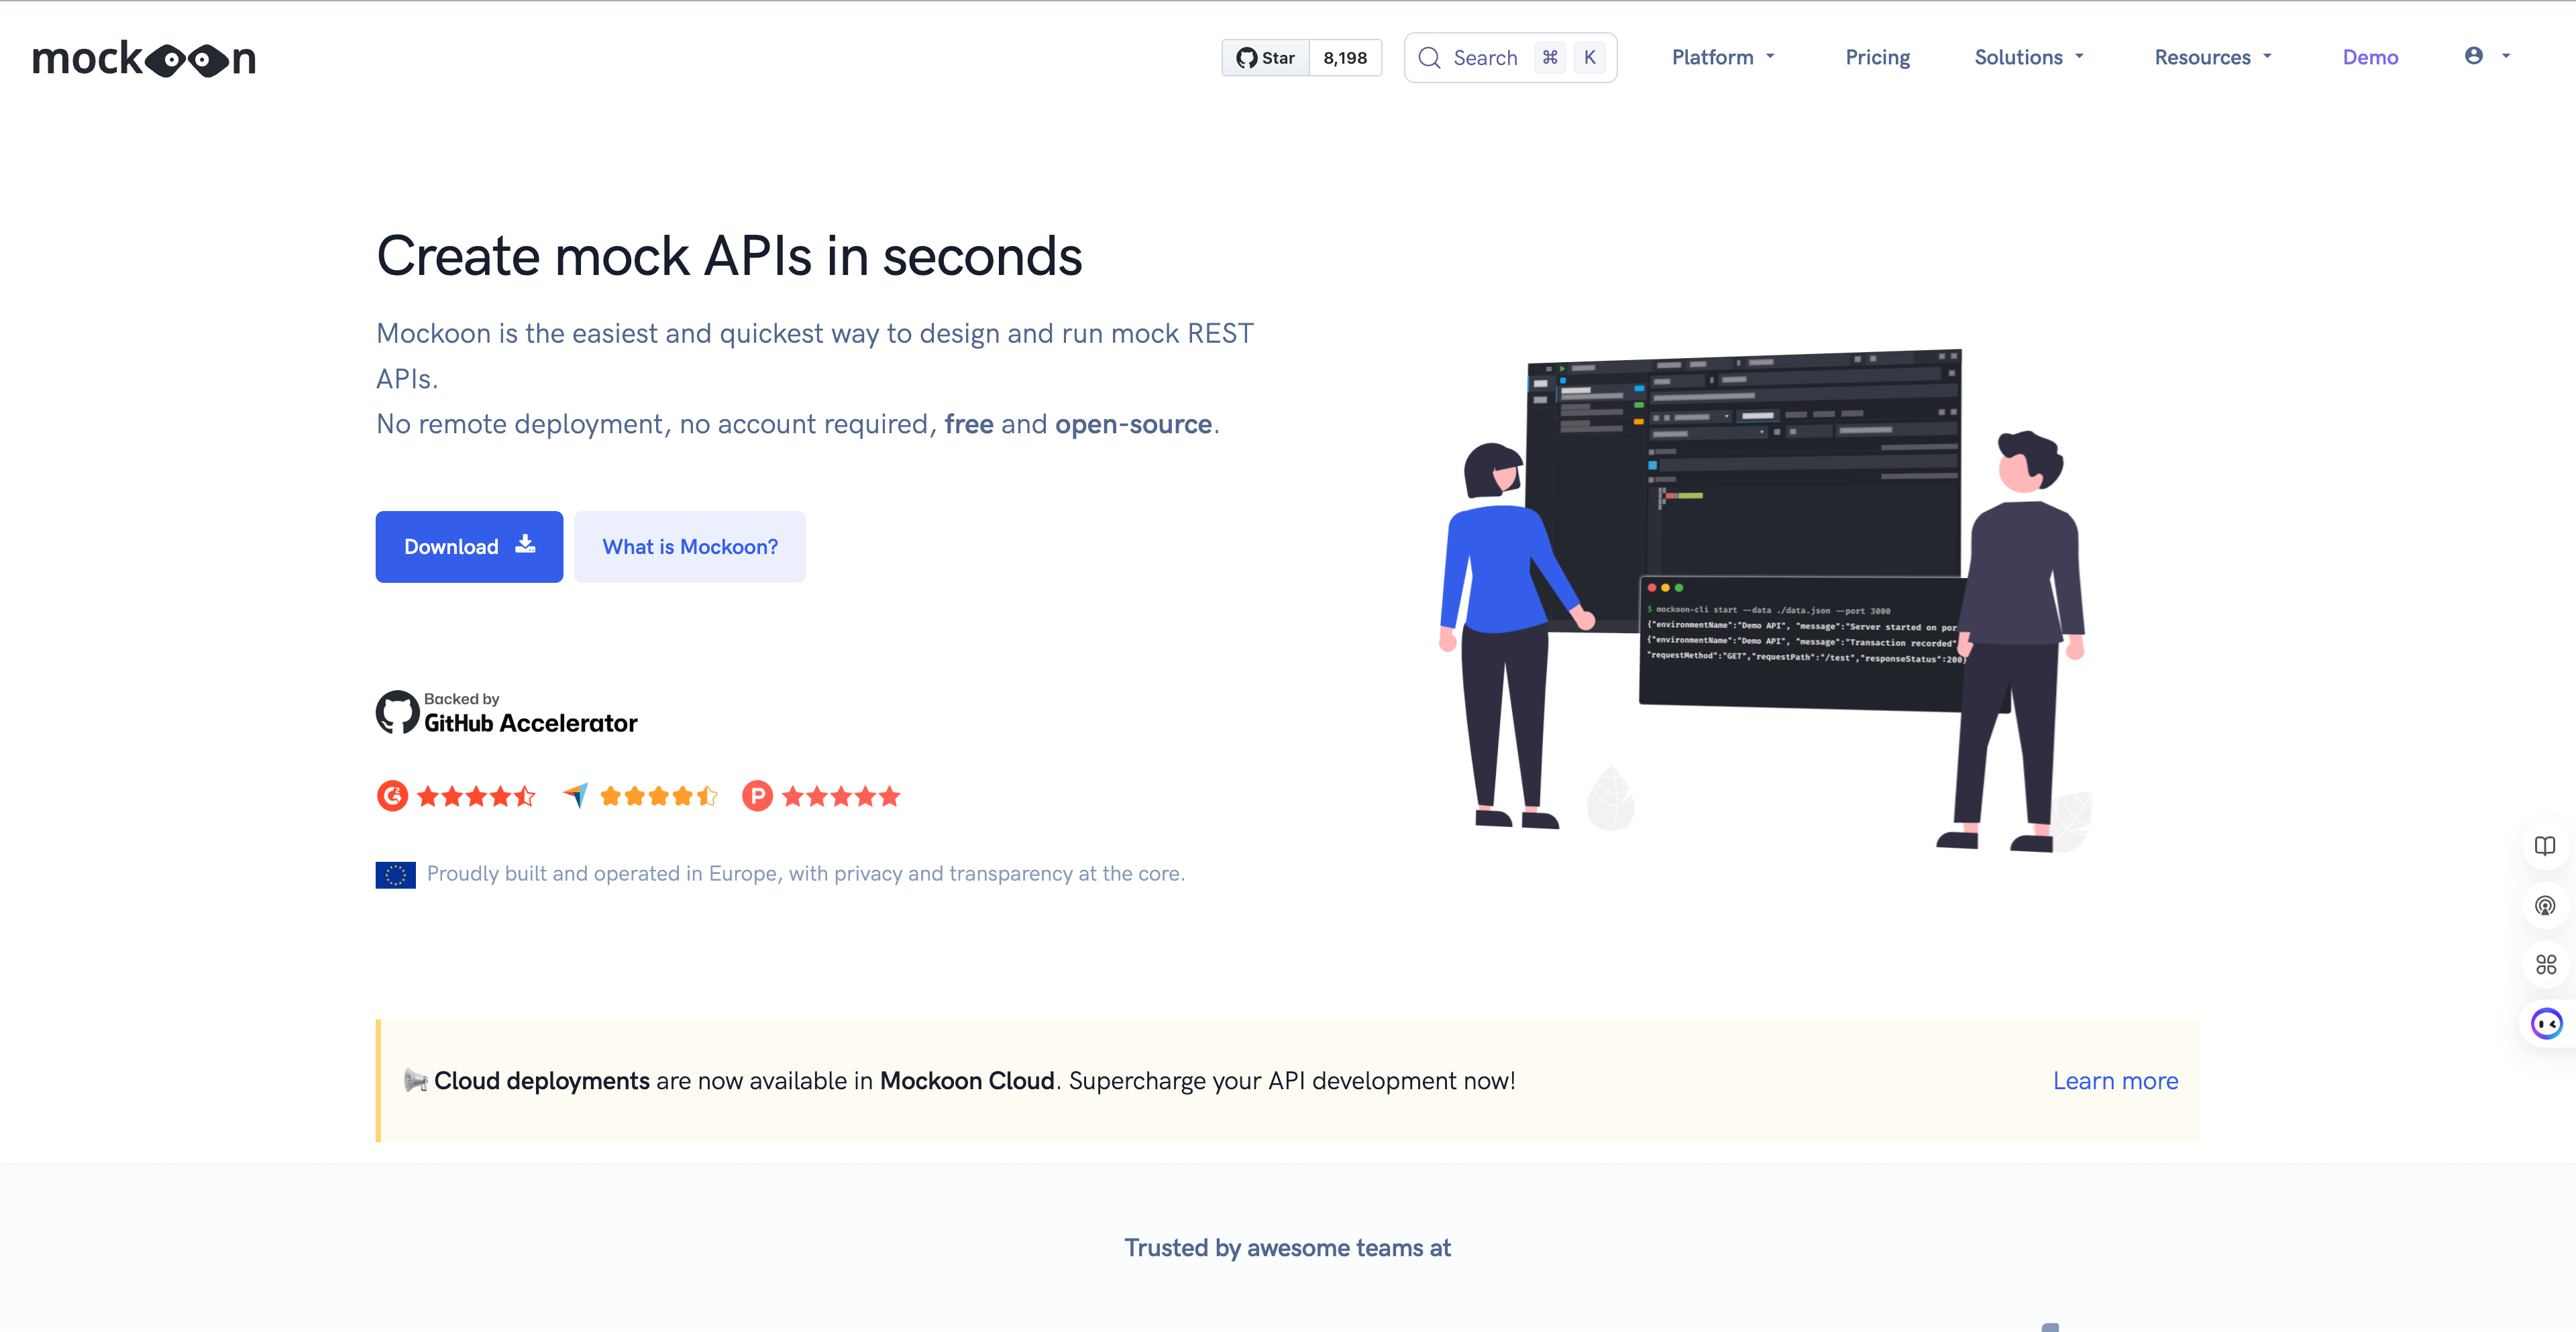Click the blue Download button
The width and height of the screenshot is (2576, 1332).
tap(469, 546)
